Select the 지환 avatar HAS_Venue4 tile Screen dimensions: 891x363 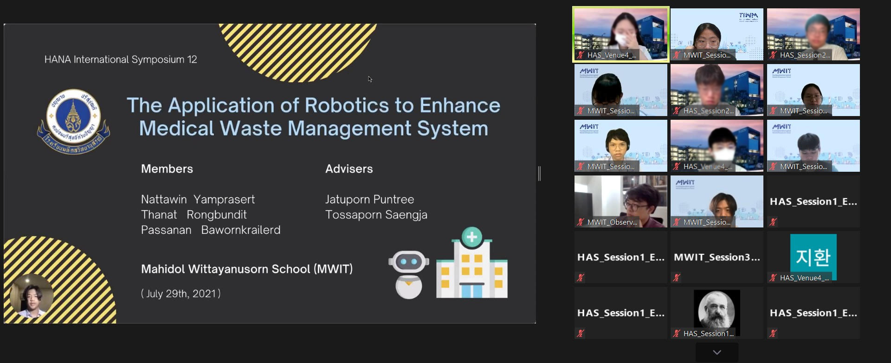pyautogui.click(x=813, y=257)
